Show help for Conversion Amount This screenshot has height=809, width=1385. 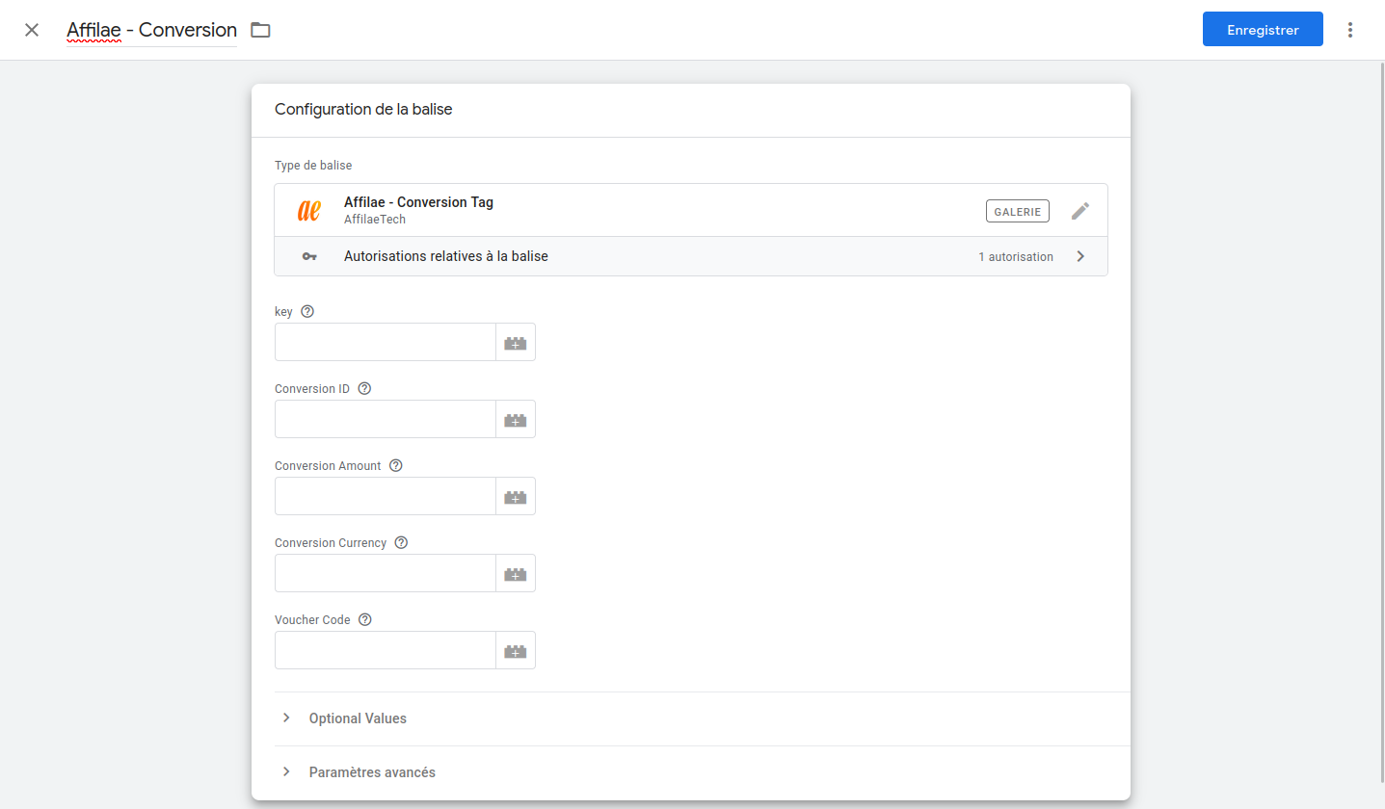[x=395, y=466]
